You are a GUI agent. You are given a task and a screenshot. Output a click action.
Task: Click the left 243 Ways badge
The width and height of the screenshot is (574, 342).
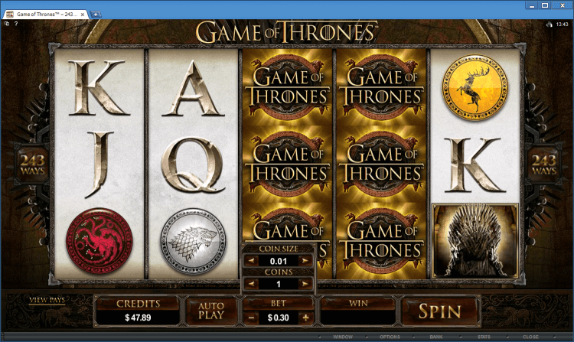tap(32, 165)
